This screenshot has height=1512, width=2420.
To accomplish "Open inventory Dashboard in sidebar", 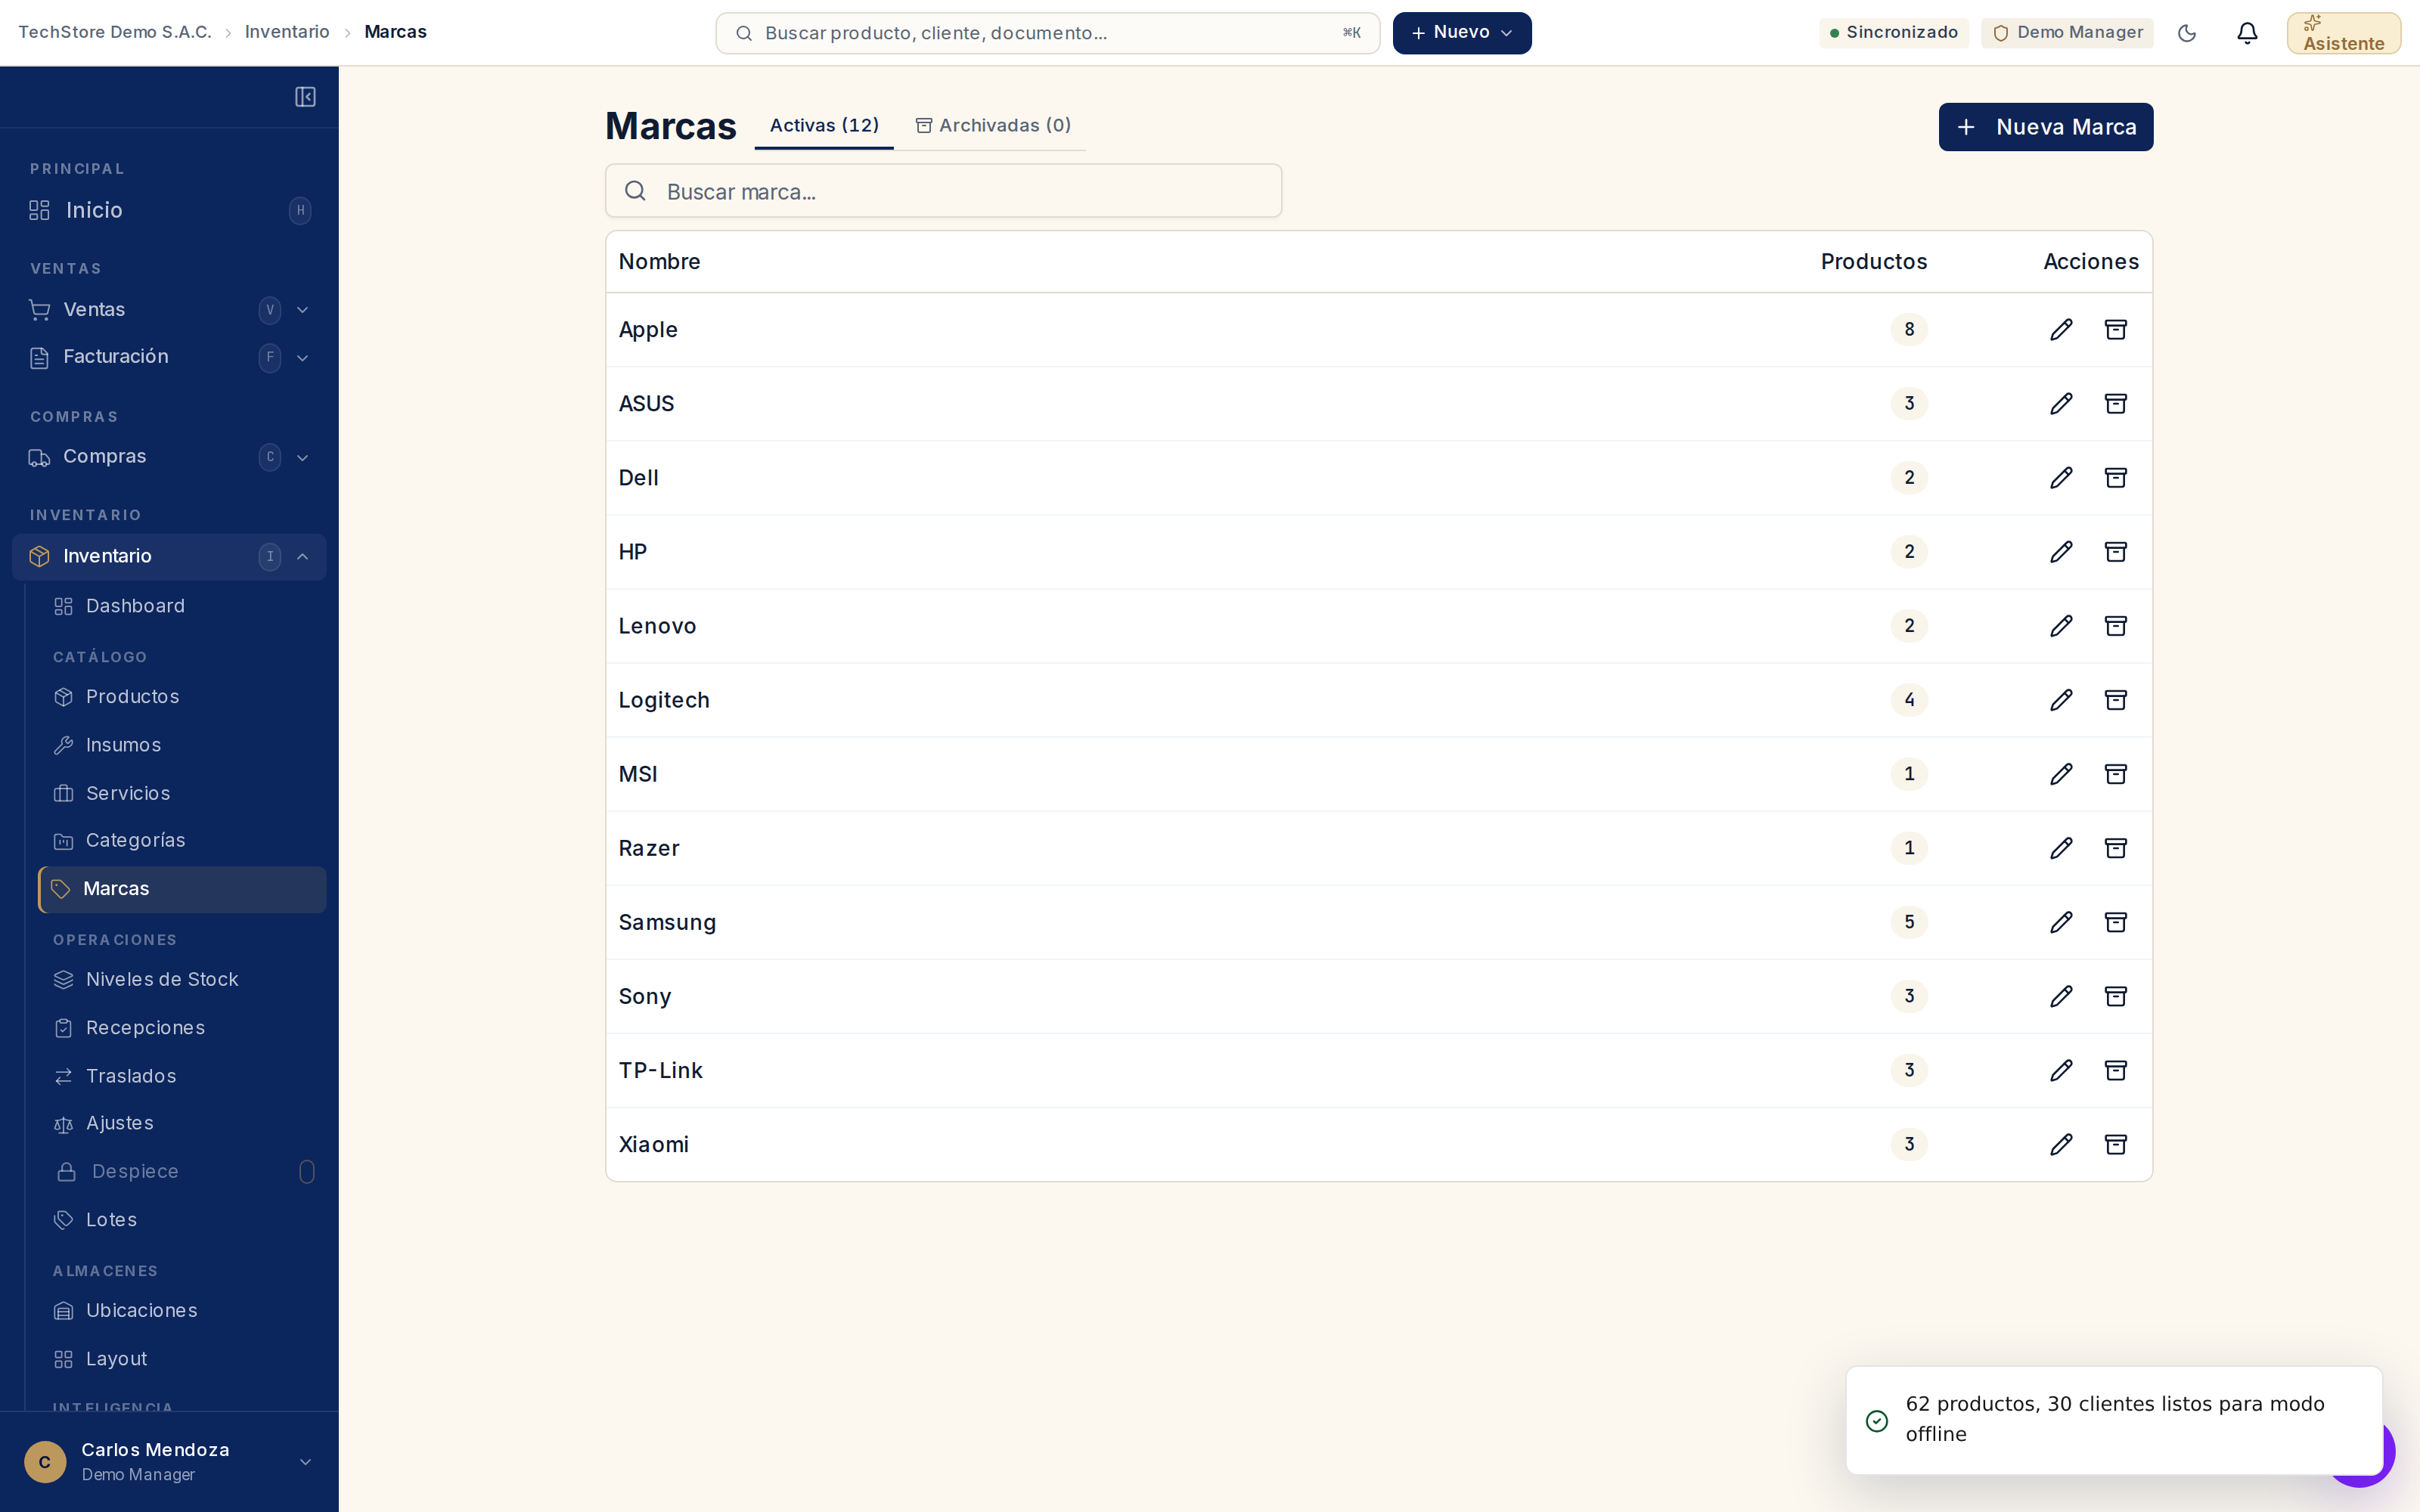I will click(x=181, y=606).
